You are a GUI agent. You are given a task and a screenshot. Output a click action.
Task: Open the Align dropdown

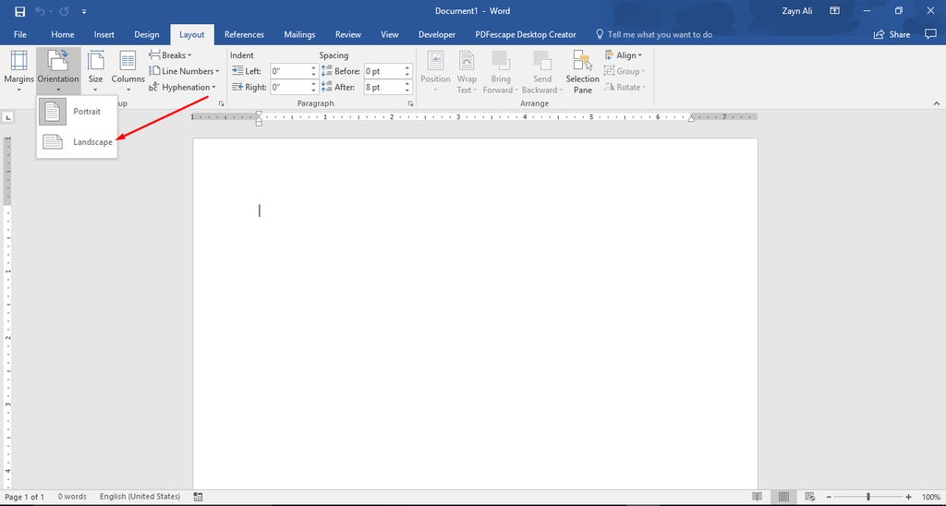tap(624, 54)
